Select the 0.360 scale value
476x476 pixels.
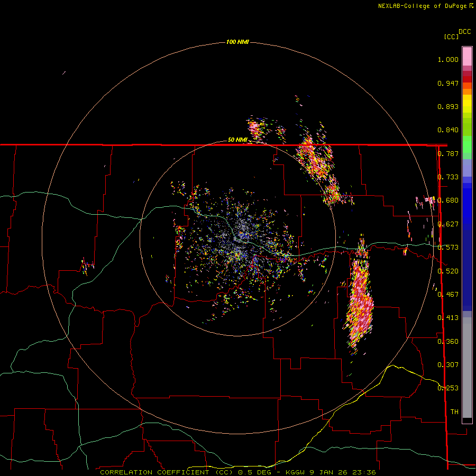pyautogui.click(x=448, y=342)
